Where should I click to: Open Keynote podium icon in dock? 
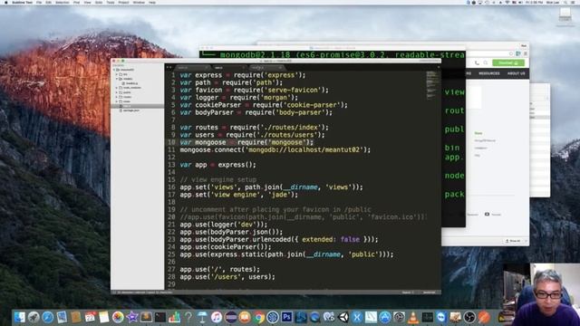tap(202, 317)
